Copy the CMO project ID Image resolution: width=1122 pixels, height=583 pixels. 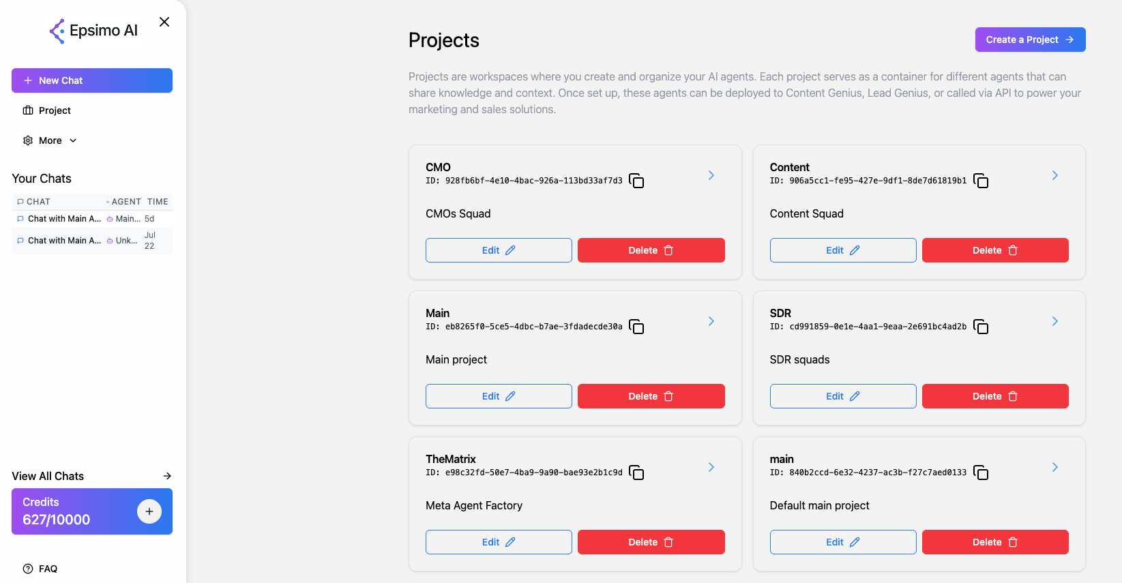click(636, 181)
